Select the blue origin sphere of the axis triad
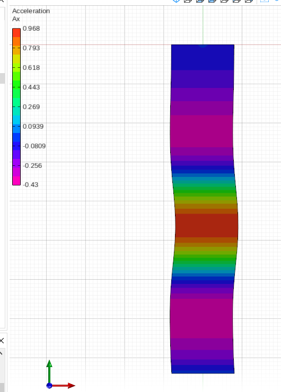Image resolution: width=281 pixels, height=392 pixels. pos(49,386)
